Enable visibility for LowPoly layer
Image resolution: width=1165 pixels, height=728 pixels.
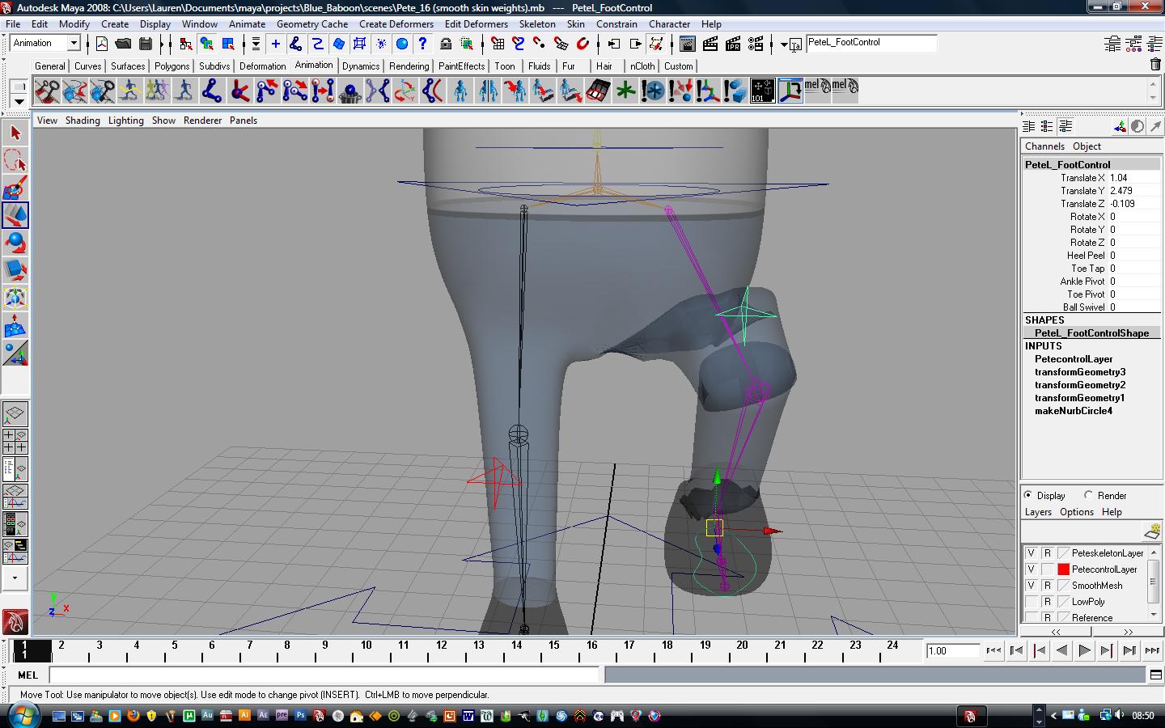1031,602
